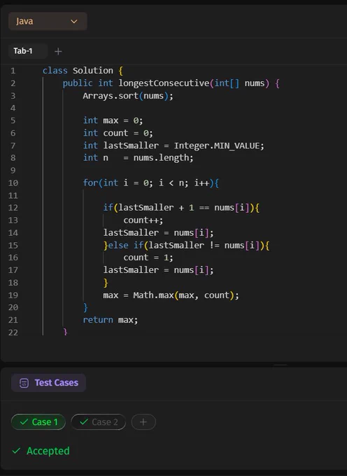Screen dimensions: 347x476
Task: Click 'lastSmaller = nums[i];' on line 17
Action: (158, 270)
